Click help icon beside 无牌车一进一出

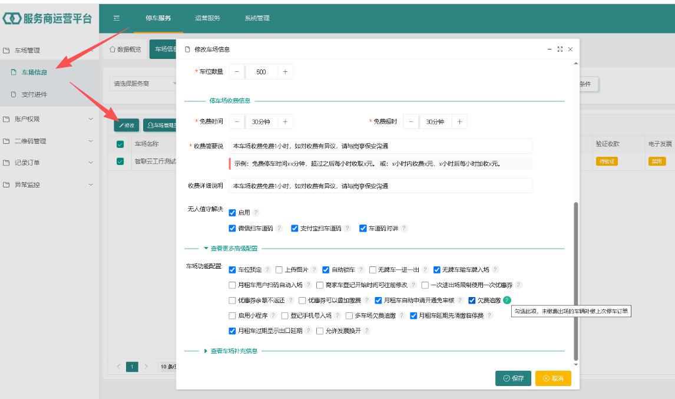(425, 270)
